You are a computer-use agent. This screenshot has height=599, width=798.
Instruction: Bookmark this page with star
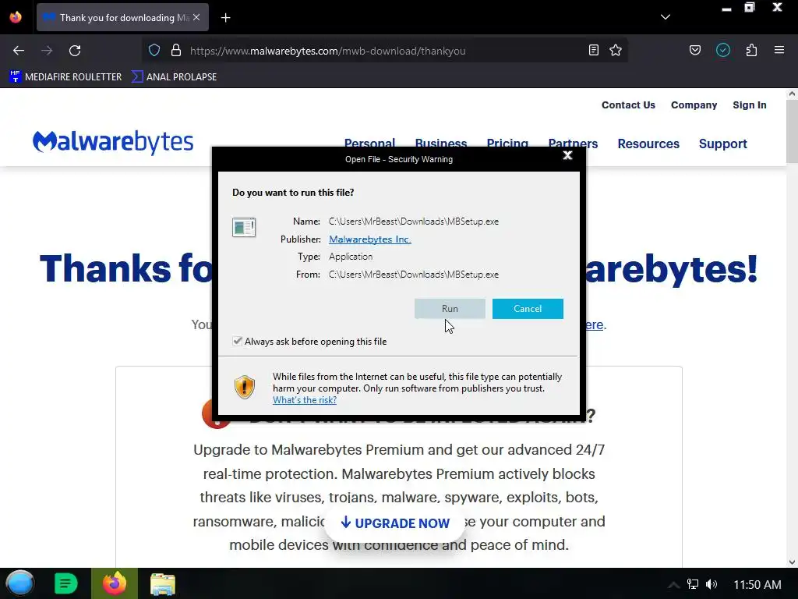tap(616, 50)
